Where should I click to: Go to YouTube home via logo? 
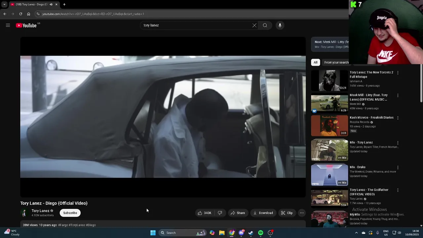pyautogui.click(x=26, y=25)
